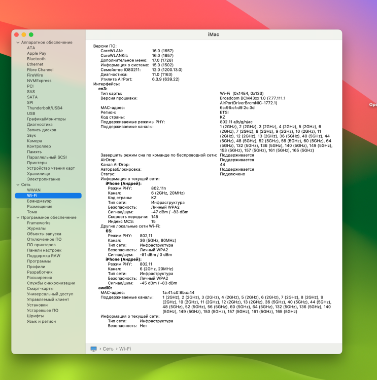The image size is (377, 380).
Task: Select Размещения in the sidebar
Action: (40, 207)
